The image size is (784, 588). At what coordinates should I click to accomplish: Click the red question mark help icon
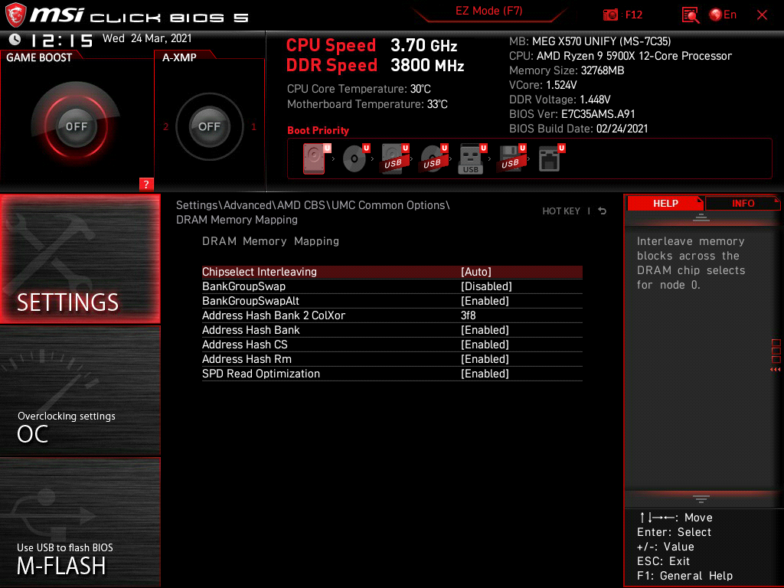(146, 184)
